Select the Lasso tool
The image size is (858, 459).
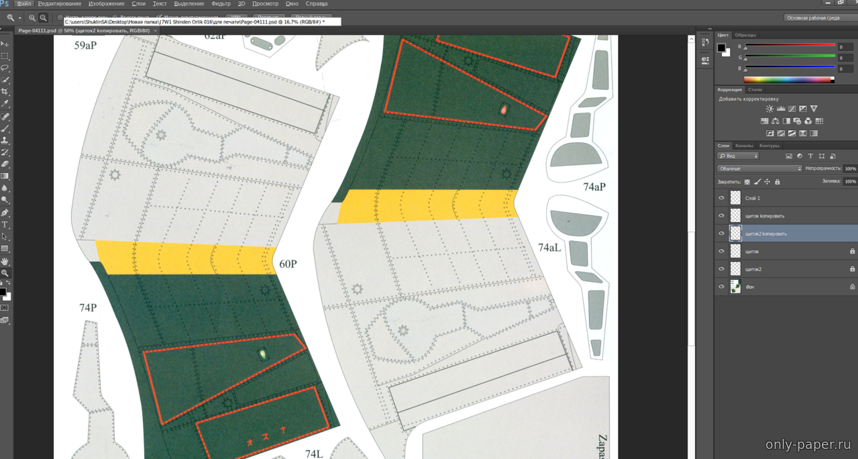point(5,68)
